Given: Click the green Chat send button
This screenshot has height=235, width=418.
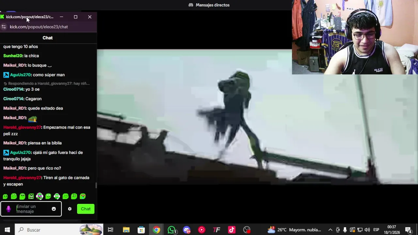Looking at the screenshot, I should click(86, 209).
